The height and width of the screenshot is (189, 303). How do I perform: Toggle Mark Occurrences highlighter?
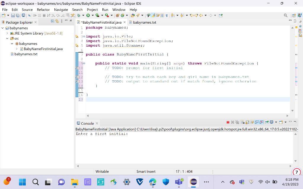(x=153, y=15)
